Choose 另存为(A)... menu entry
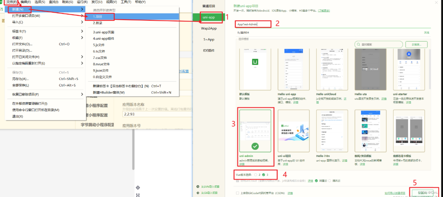 (46, 79)
